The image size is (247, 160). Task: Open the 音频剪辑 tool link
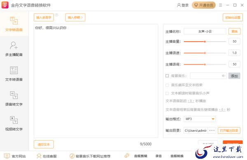(140, 156)
